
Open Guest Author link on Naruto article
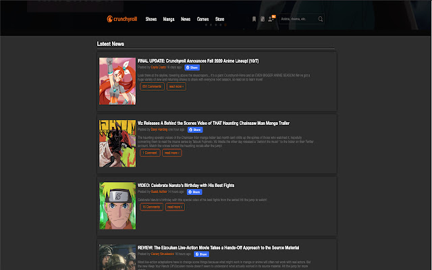coord(159,192)
